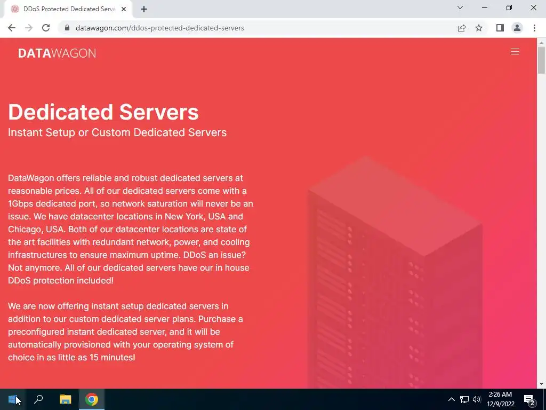Image resolution: width=546 pixels, height=410 pixels.
Task: Launch File Explorer from taskbar
Action: [x=65, y=399]
